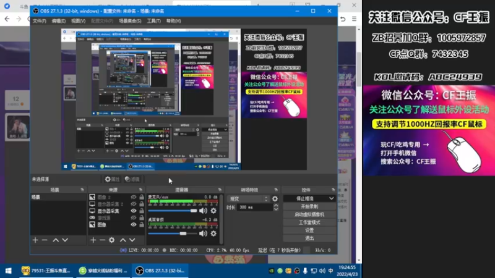This screenshot has width=495, height=278.
Task: Pop out the 转场特效 dock panel
Action: [276, 190]
